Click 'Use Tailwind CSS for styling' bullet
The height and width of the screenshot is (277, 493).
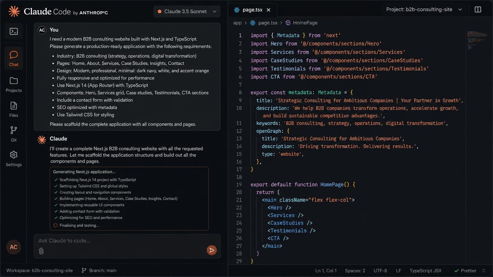click(x=85, y=115)
